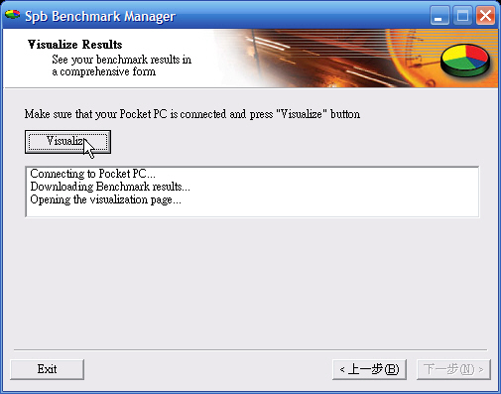Click the Spb Benchmark Manager title bar icon
The height and width of the screenshot is (394, 501).
[13, 15]
